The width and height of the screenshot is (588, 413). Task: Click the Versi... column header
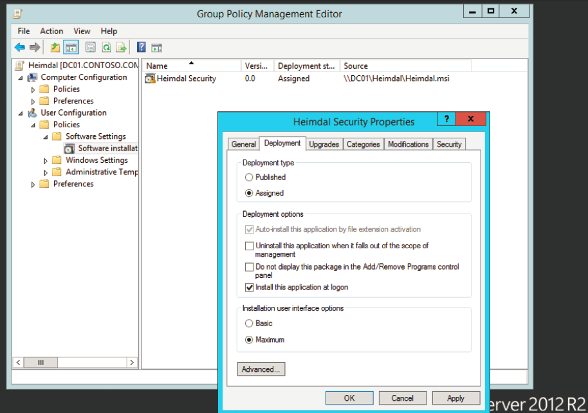pyautogui.click(x=257, y=66)
